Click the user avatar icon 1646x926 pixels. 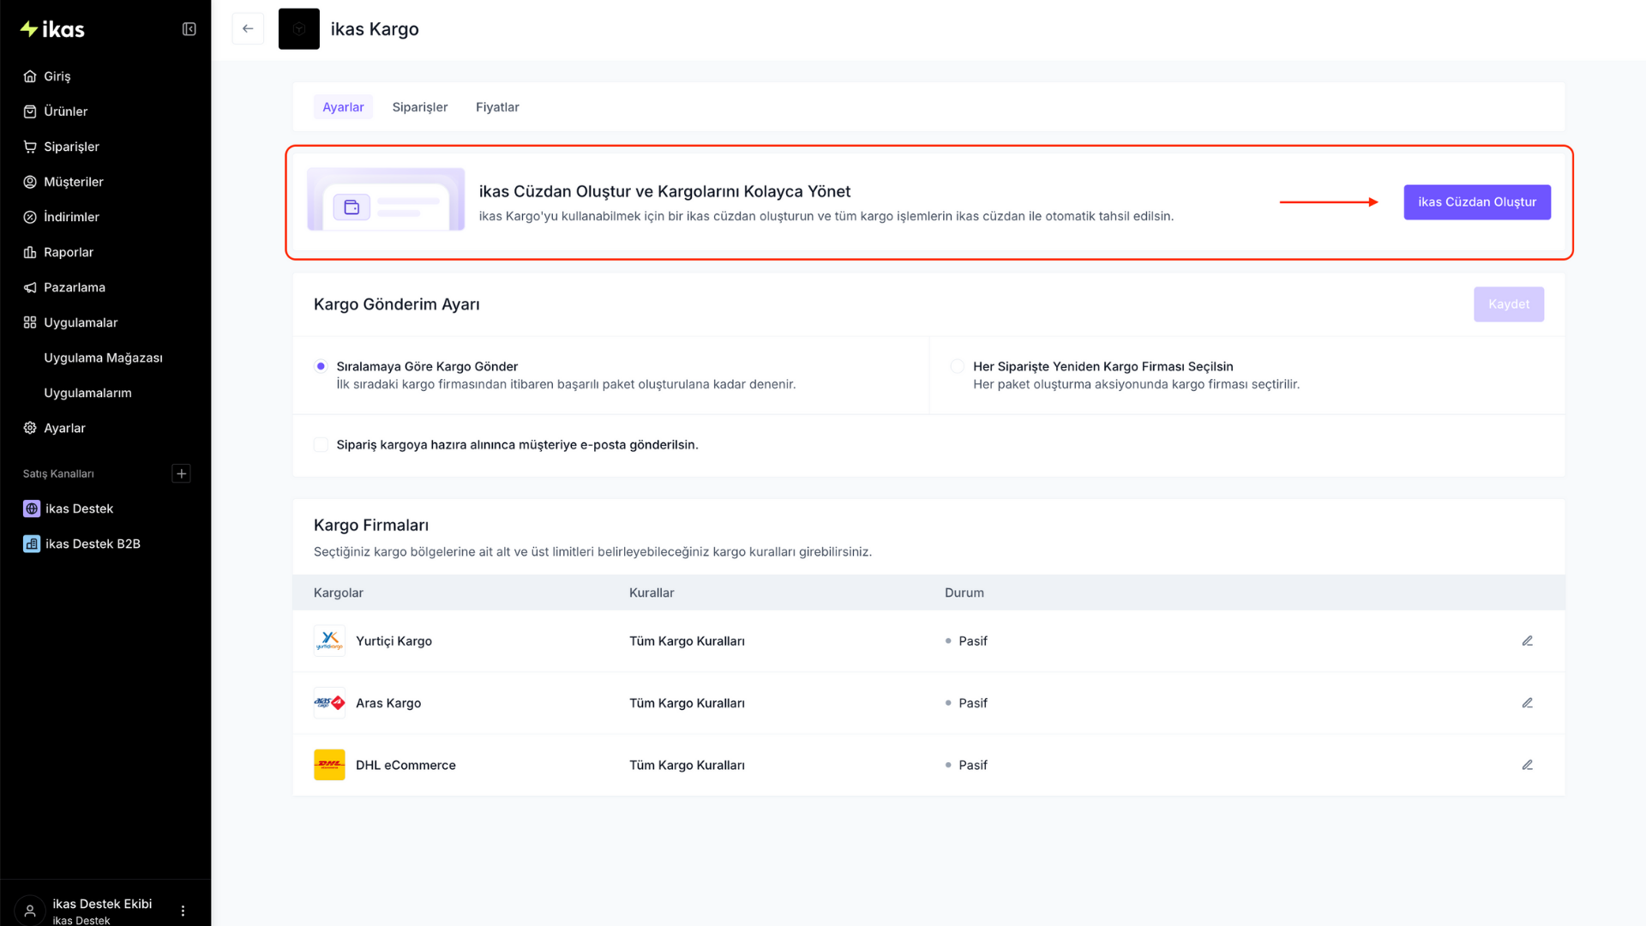tap(30, 911)
